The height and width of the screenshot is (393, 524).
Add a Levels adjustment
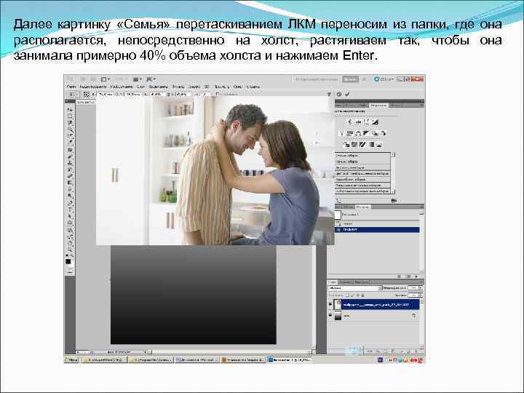[359, 122]
